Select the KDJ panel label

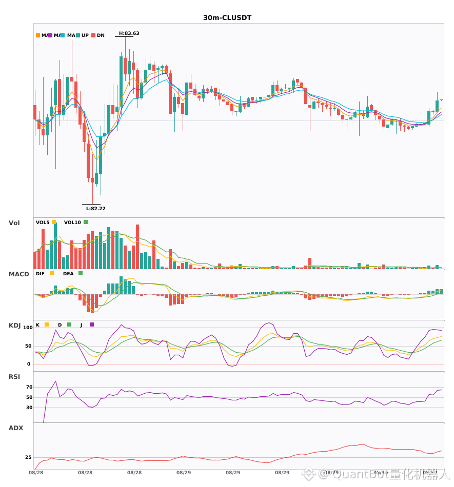14,326
